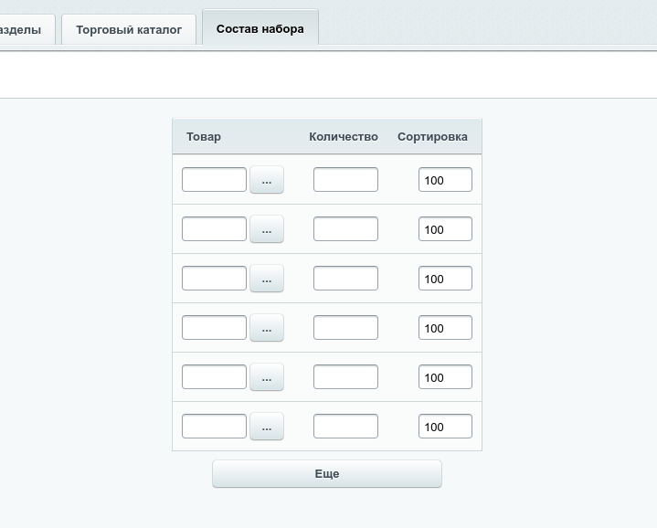Select the Сортировка field in fourth row
The image size is (657, 528).
(x=445, y=328)
